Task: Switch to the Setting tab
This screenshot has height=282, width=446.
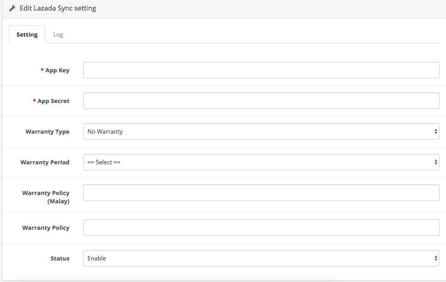Action: pos(27,35)
